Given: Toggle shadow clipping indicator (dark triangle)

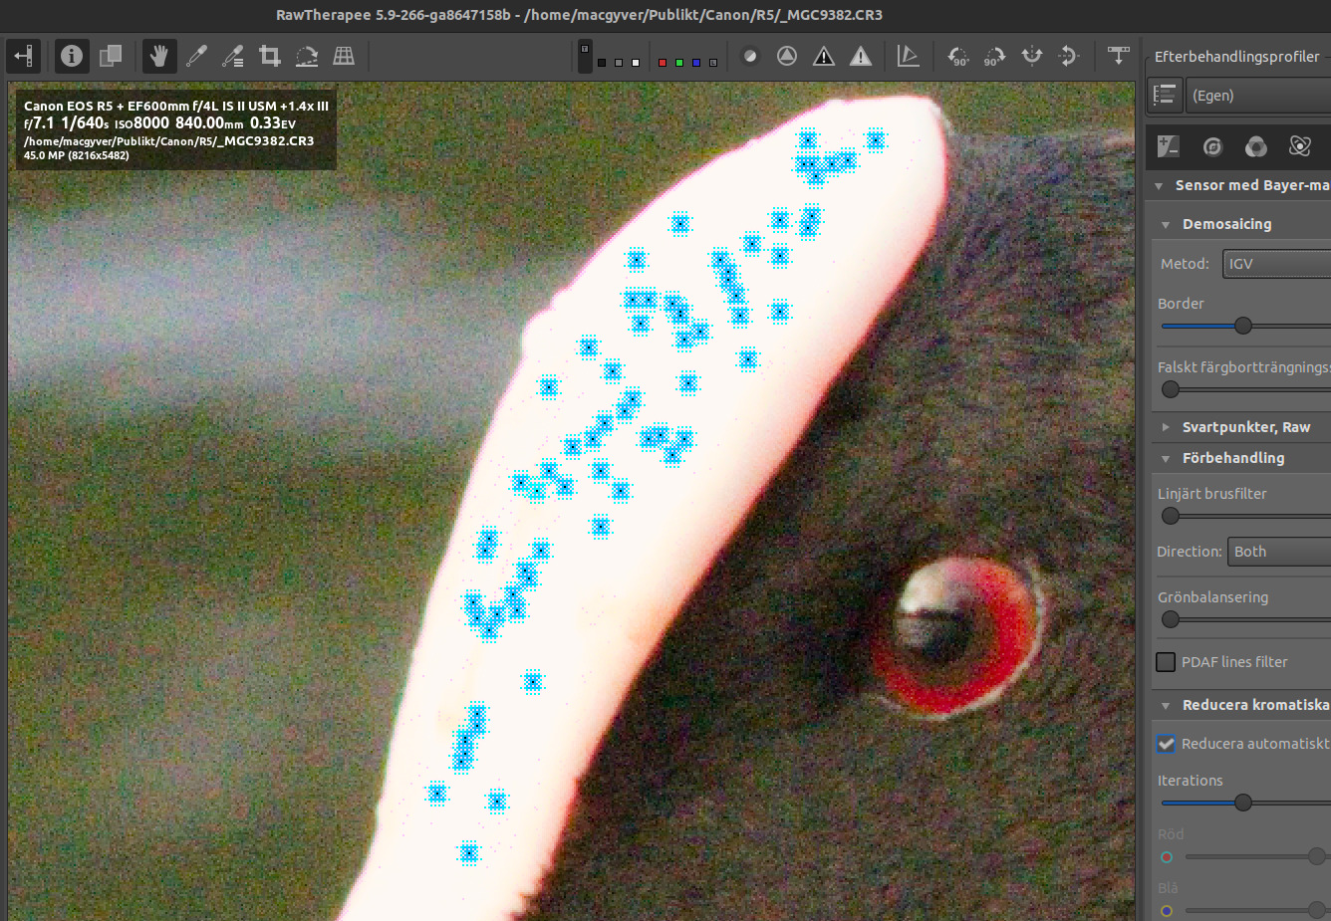Looking at the screenshot, I should pyautogui.click(x=824, y=56).
